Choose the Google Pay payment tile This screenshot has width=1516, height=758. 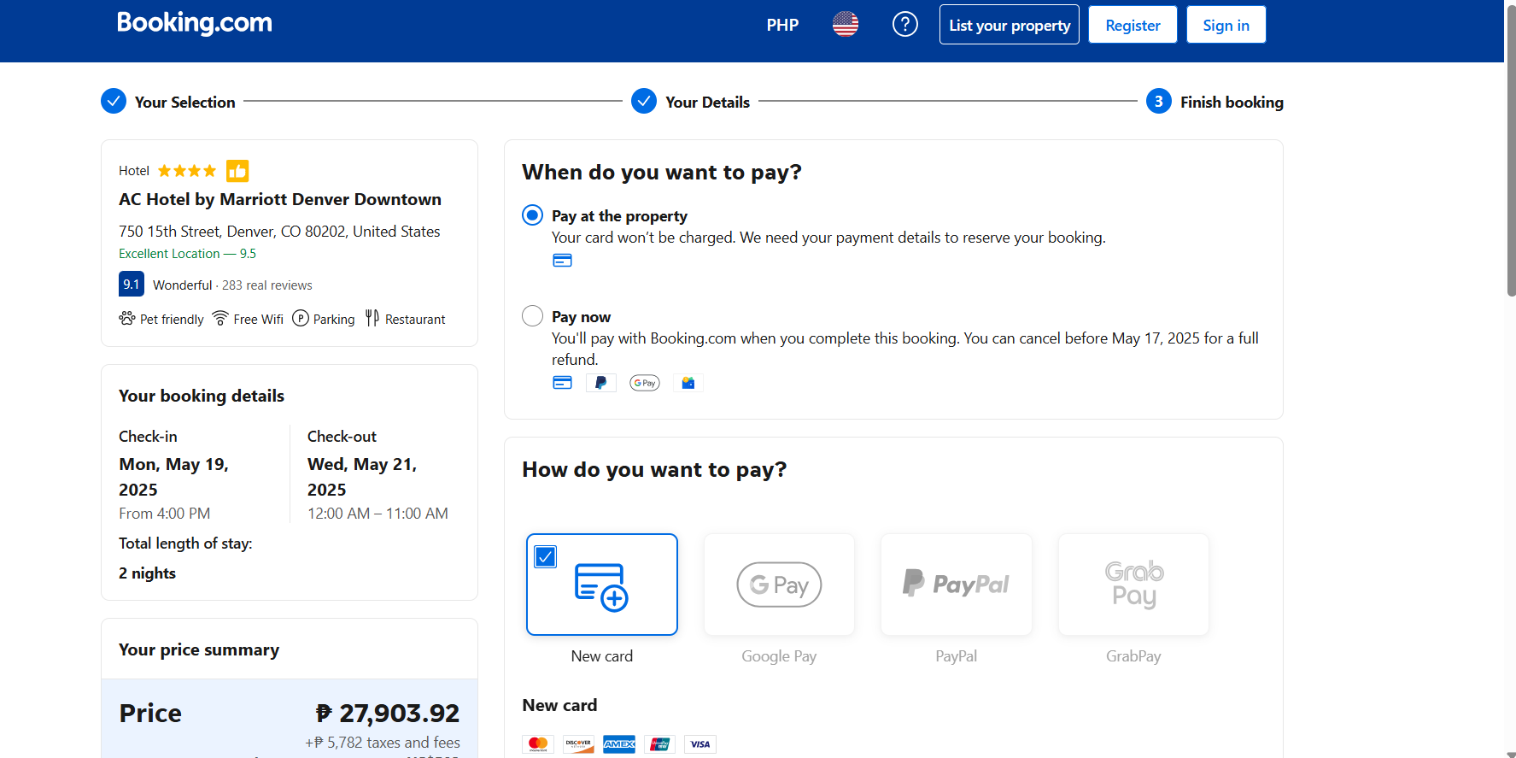click(779, 585)
